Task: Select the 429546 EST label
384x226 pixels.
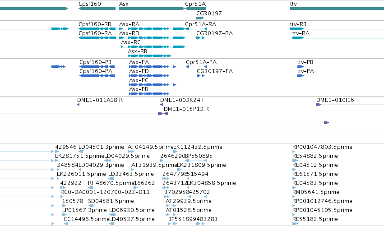Action: click(66, 147)
